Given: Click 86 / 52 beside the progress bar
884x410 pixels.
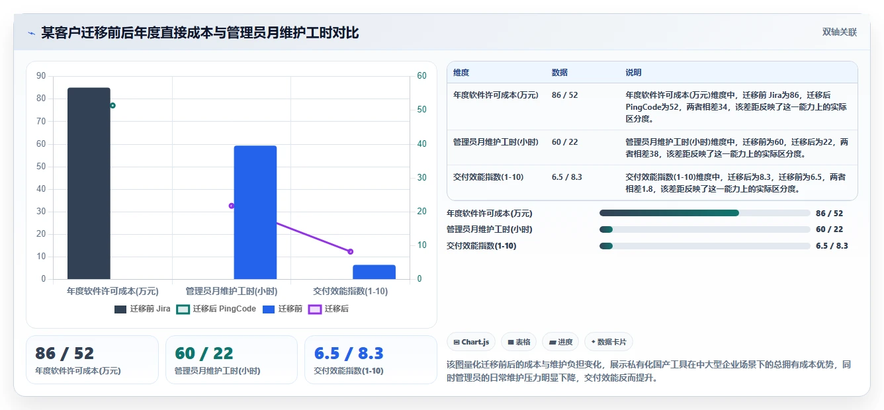Looking at the screenshot, I should 829,214.
